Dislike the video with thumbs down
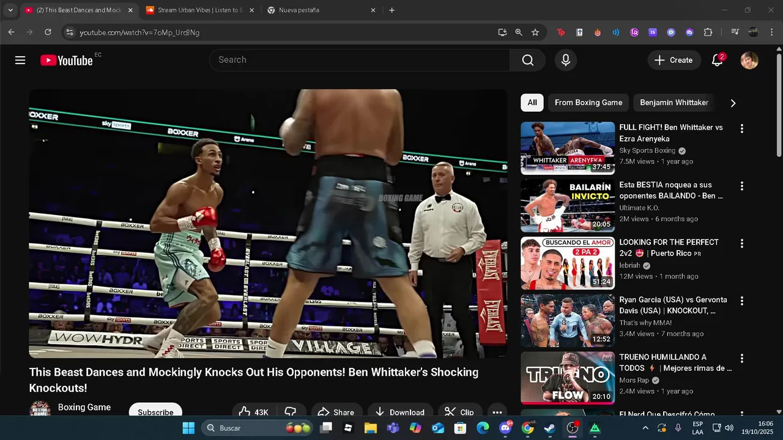 click(x=291, y=412)
